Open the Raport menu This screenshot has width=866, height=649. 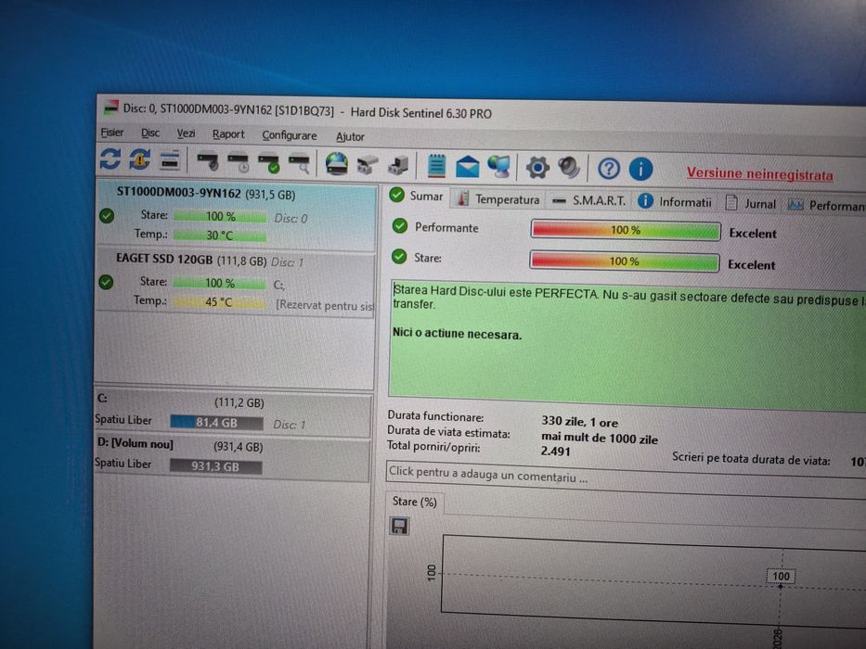[228, 134]
